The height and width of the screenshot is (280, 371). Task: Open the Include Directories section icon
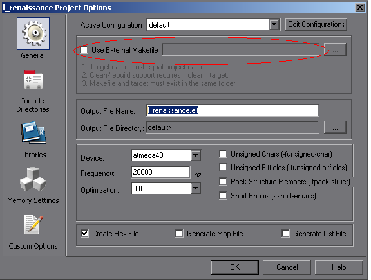pos(33,80)
